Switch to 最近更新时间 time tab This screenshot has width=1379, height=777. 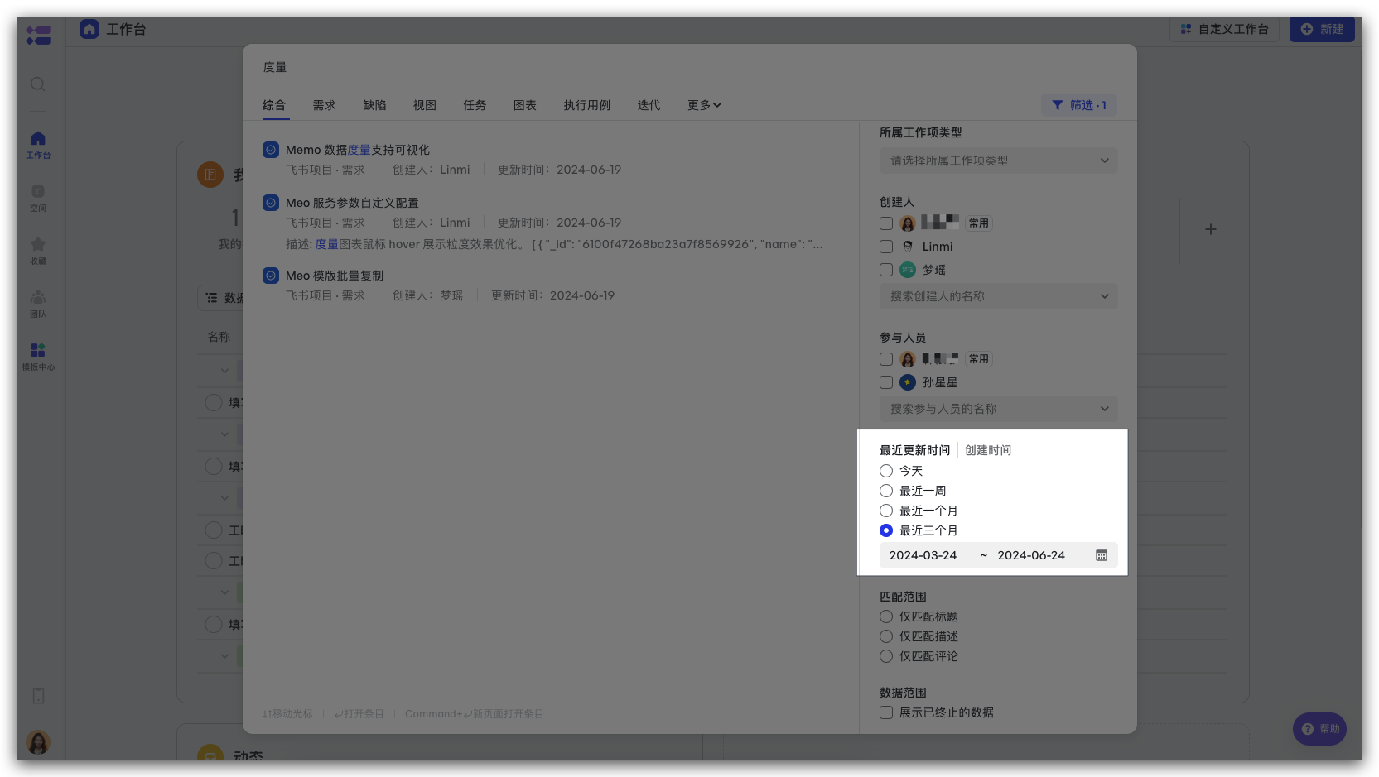click(914, 450)
